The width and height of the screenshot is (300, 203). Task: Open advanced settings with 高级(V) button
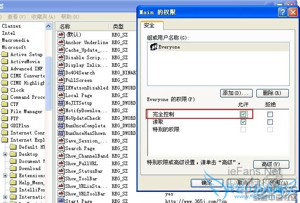(x=271, y=164)
